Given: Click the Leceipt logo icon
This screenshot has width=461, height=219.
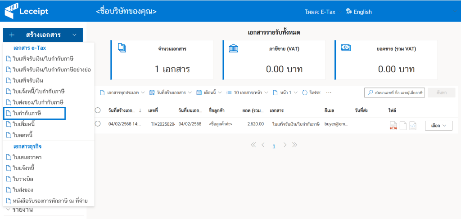Looking at the screenshot, I should click(x=11, y=11).
